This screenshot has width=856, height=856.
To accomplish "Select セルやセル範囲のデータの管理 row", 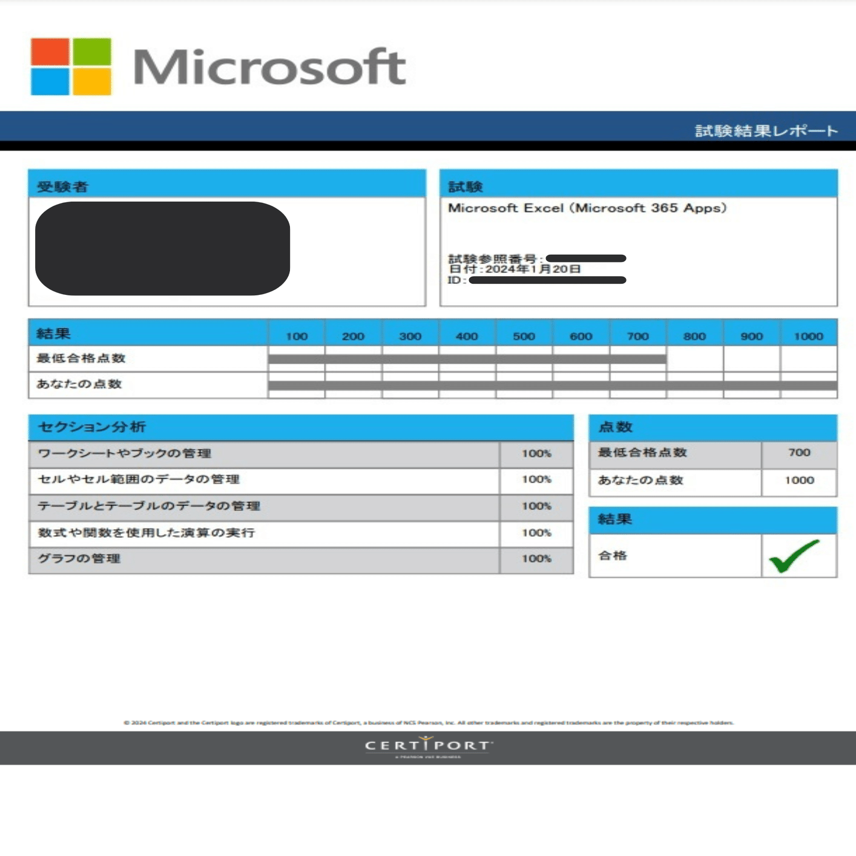I will coord(301,481).
